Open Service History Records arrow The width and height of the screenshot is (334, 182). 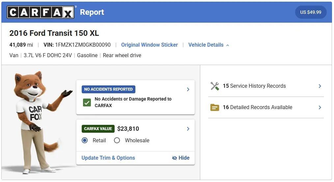(x=320, y=86)
